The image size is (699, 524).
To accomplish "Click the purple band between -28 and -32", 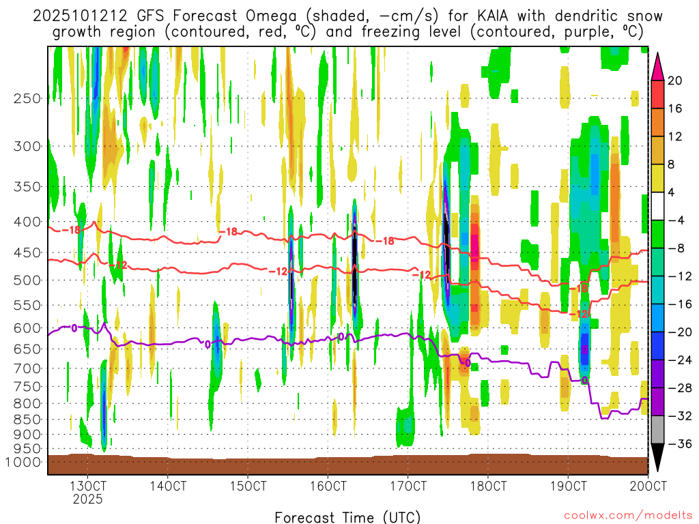I will coord(657,401).
